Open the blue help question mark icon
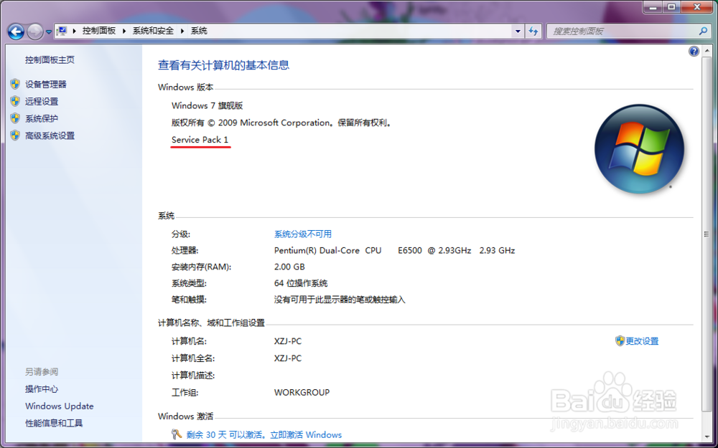This screenshot has width=718, height=448. click(694, 51)
